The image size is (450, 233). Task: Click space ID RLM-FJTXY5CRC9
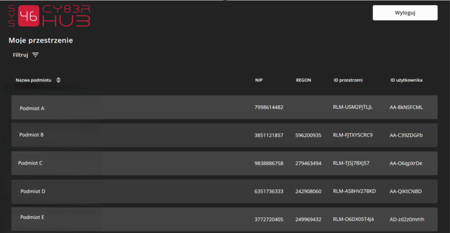353,135
